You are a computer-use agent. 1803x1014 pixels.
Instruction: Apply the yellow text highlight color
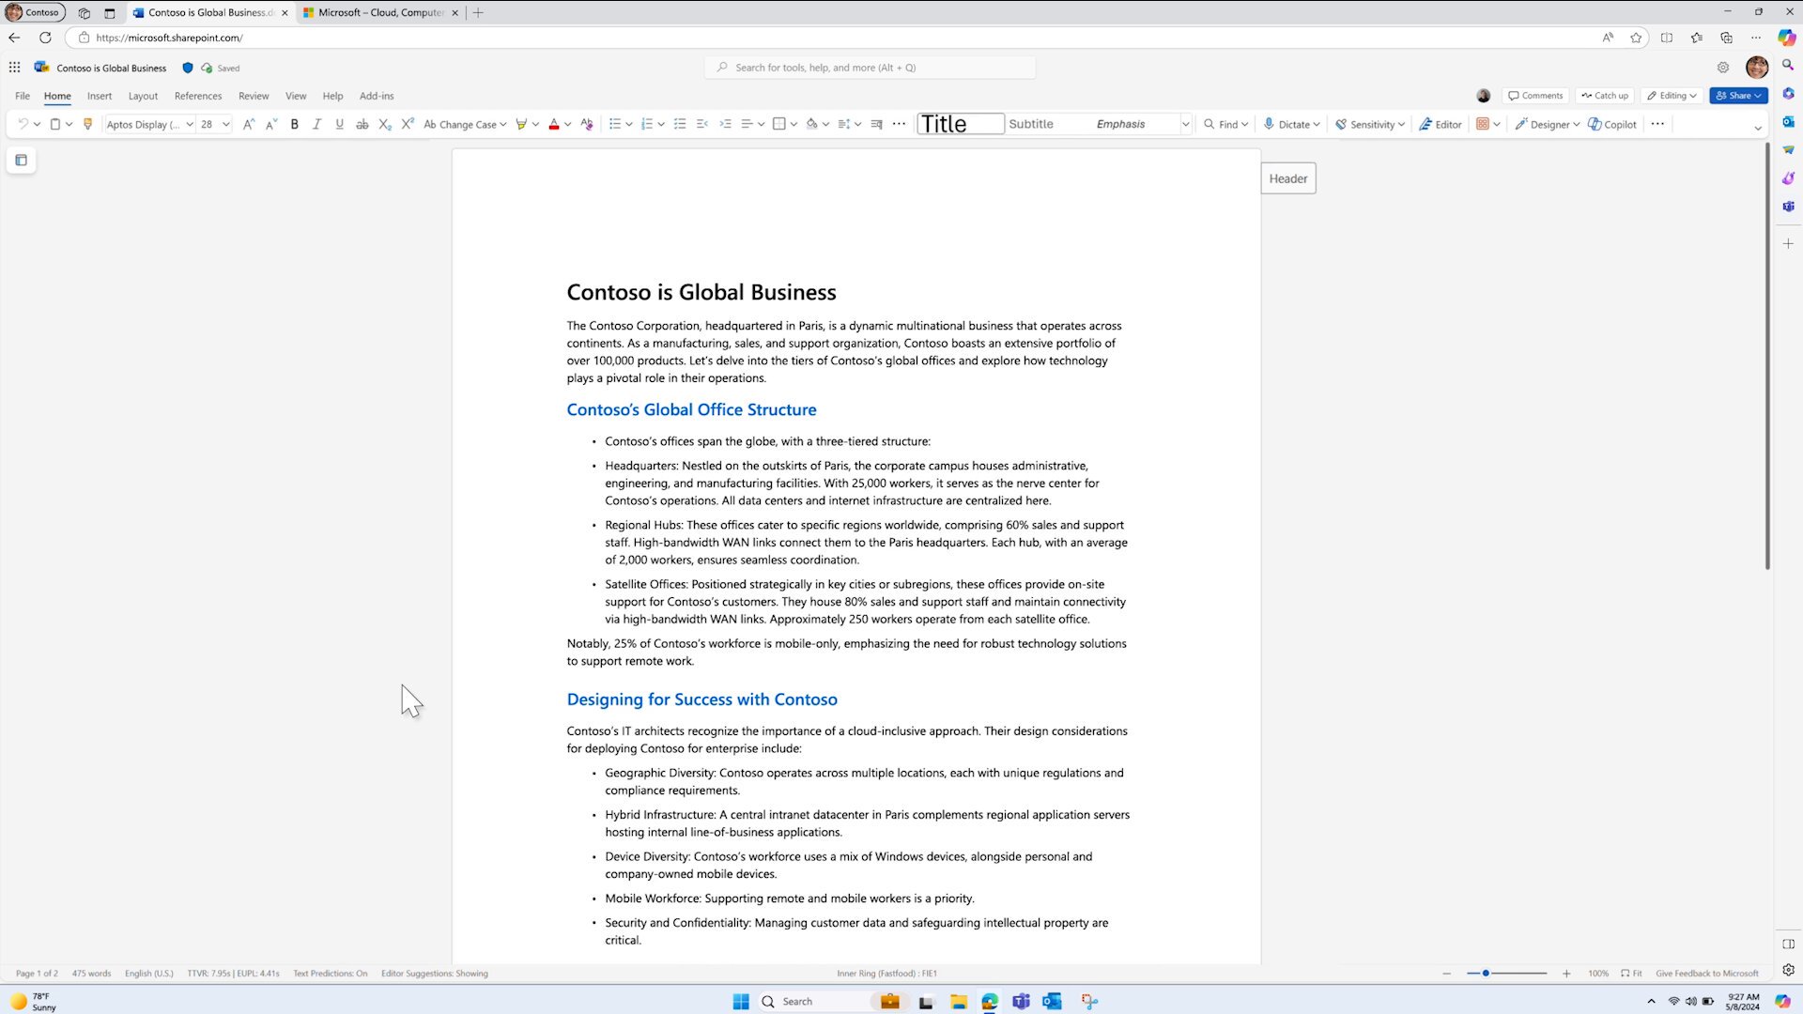tap(521, 124)
